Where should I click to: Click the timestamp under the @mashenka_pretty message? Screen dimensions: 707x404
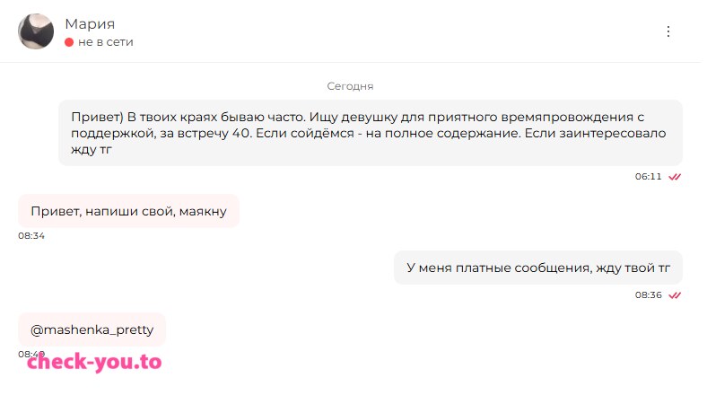[x=31, y=355]
